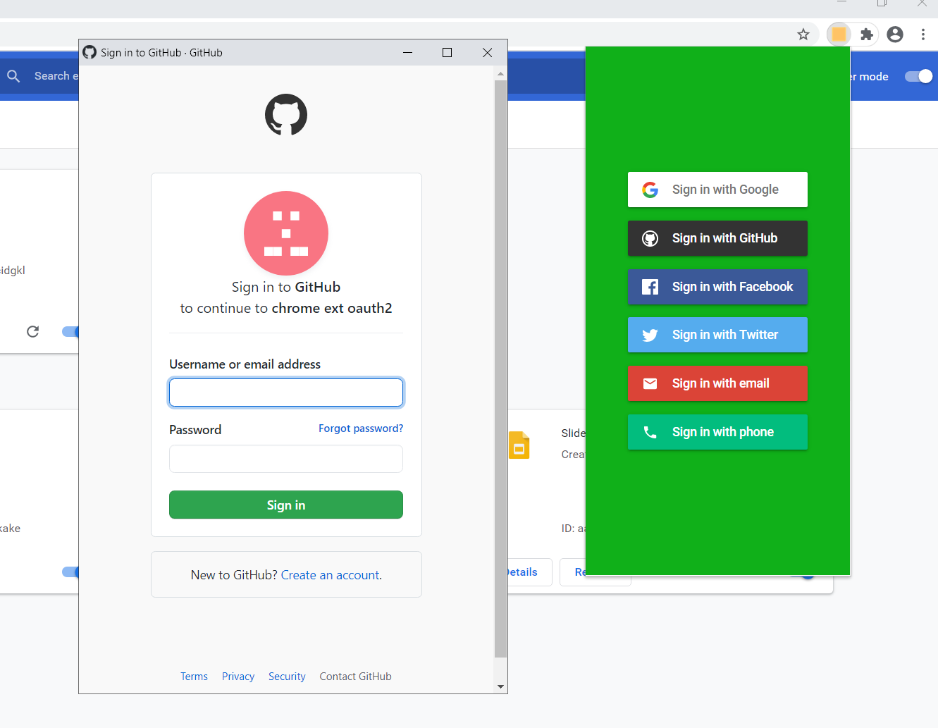Screen dimensions: 938x728
Task: Focus the Search extensions field
Action: 56,76
